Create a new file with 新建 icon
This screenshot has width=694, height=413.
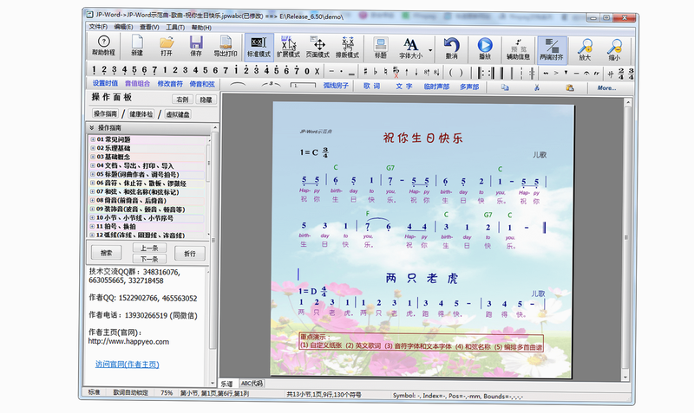[x=137, y=46]
